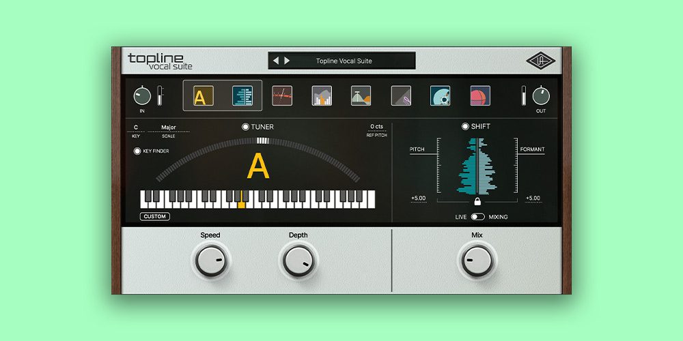Open the Key dropdown showing C
The width and height of the screenshot is (683, 341).
[x=136, y=128]
